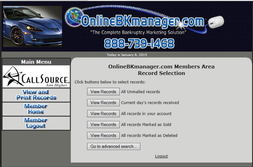Click the 'All Unmailed records' label
Screen dimensions: 253x167
pyautogui.click(x=140, y=92)
